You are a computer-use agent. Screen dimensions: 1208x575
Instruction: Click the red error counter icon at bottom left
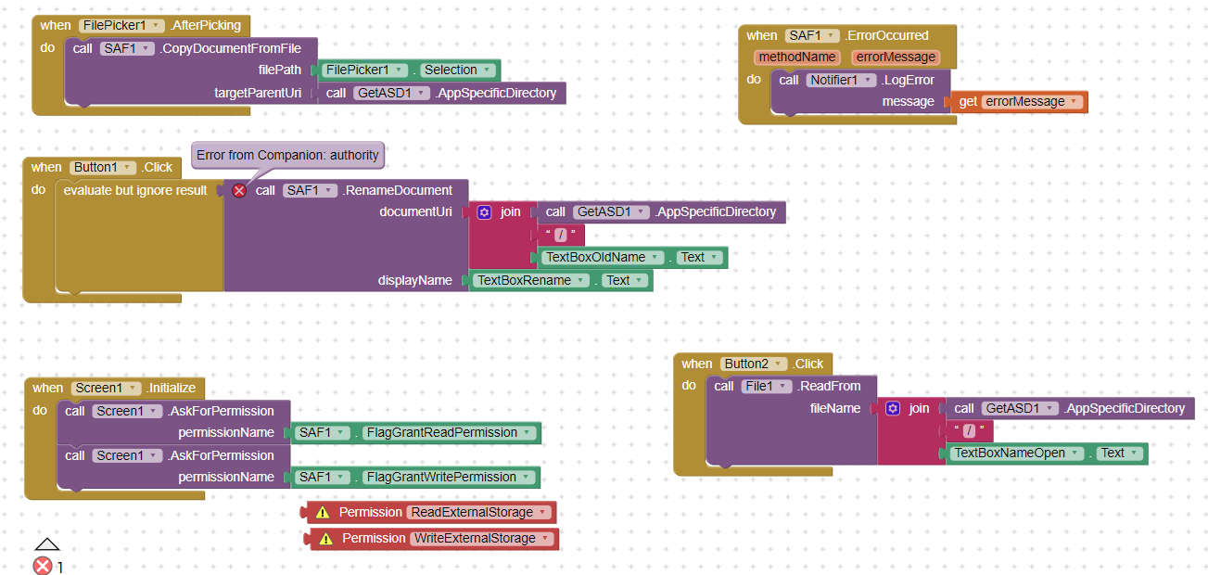click(43, 566)
